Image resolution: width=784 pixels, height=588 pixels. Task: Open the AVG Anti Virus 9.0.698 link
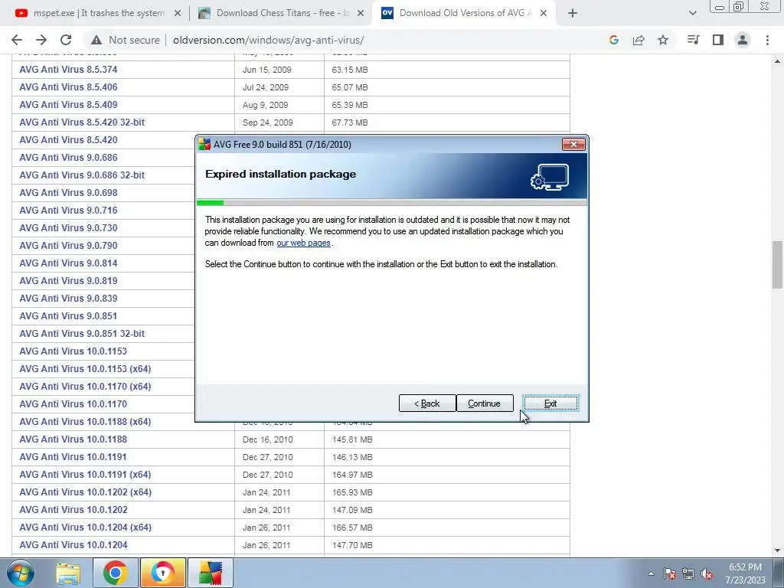point(68,192)
